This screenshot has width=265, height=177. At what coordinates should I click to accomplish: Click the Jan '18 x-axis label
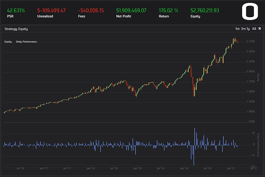(x=91, y=168)
